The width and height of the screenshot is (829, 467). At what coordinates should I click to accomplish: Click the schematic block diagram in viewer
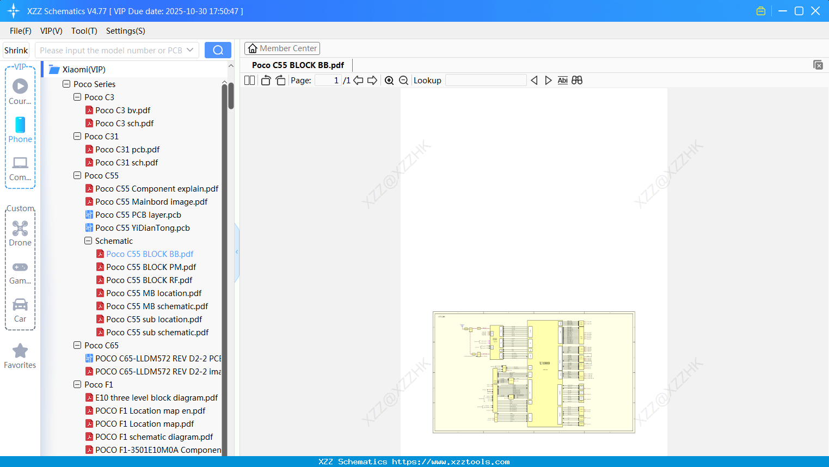[534, 372]
